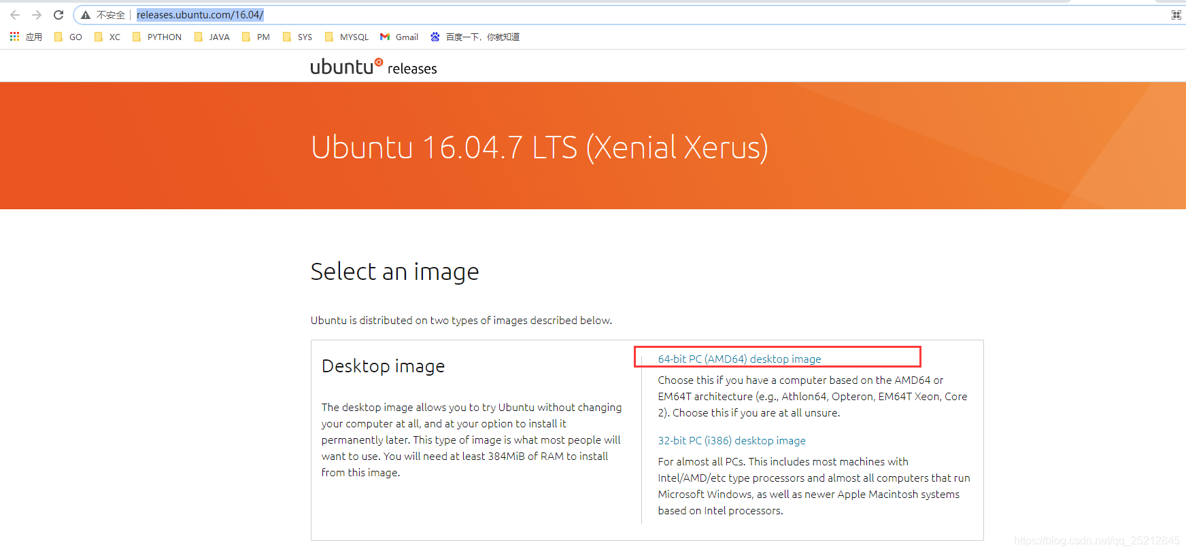
Task: Click the description 'Choose this if you have'
Action: (x=813, y=396)
